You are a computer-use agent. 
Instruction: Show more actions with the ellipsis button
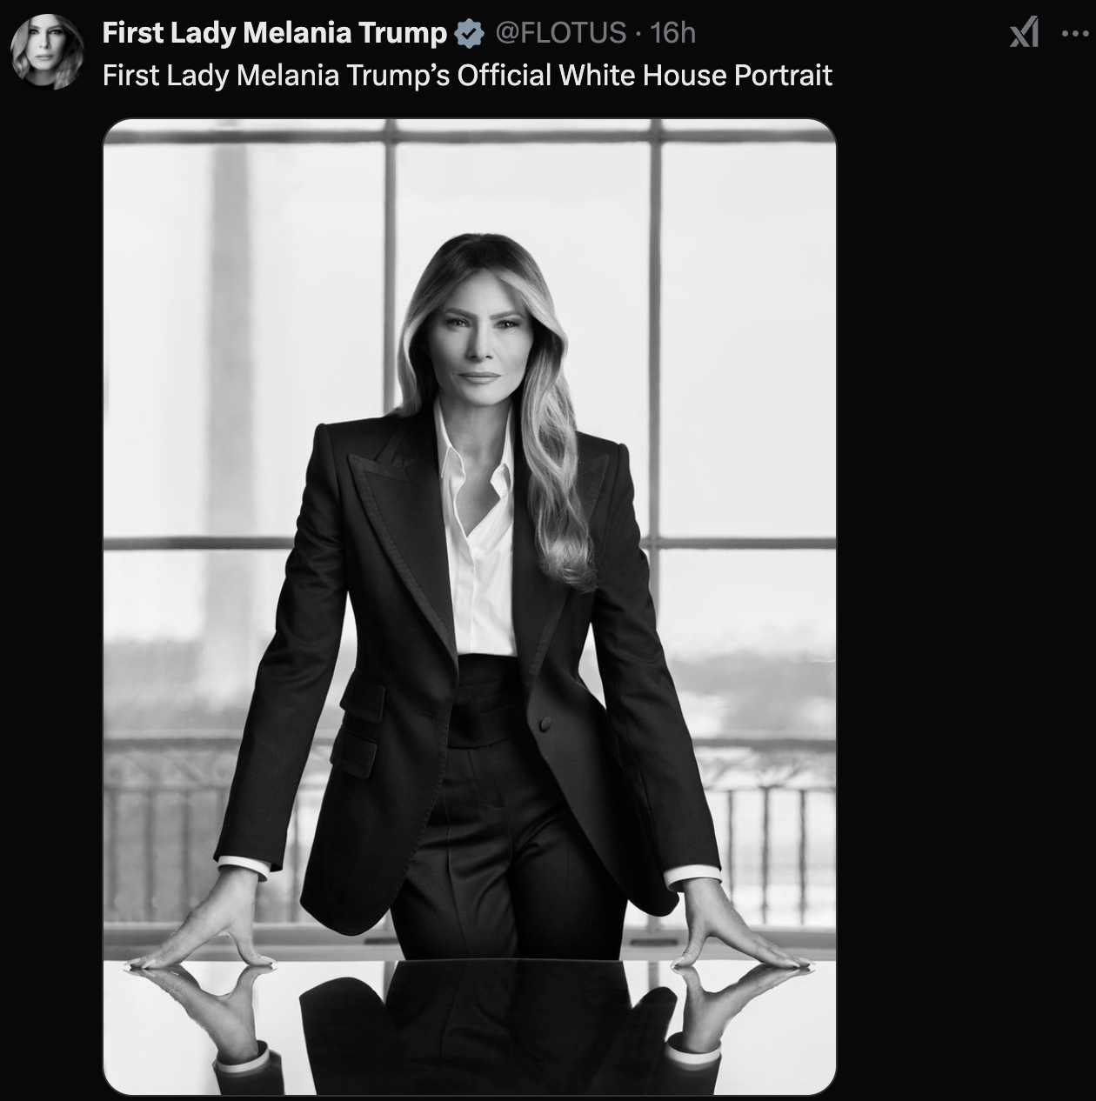(1075, 34)
